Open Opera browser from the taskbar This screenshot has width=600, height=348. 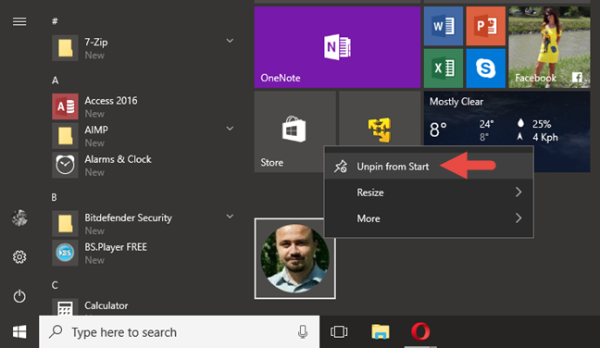click(x=420, y=331)
